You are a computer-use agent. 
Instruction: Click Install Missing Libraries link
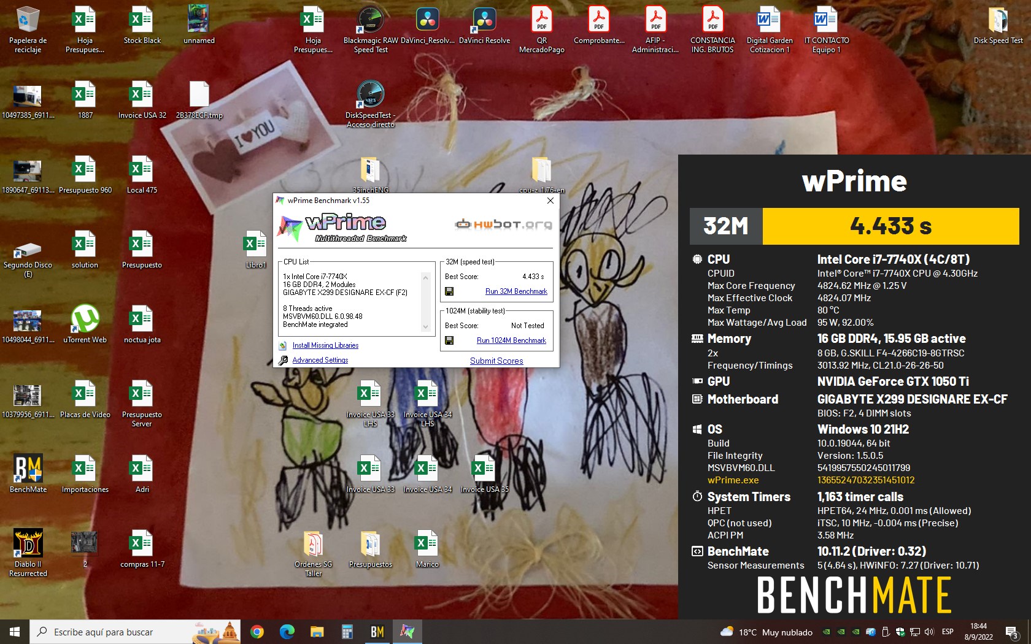(x=325, y=345)
